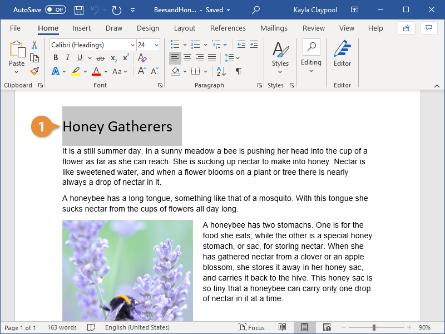Click the Save icon in title bar

click(79, 10)
